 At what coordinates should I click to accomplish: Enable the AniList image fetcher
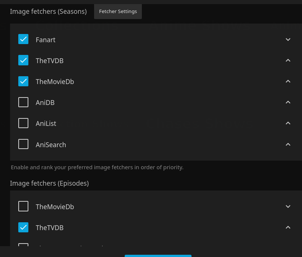tap(24, 123)
